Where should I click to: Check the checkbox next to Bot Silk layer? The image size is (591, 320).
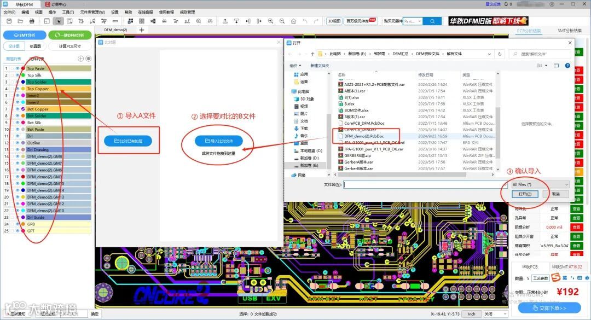click(12, 123)
